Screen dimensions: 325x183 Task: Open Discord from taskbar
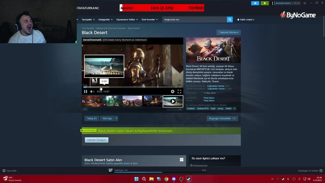click(x=174, y=179)
